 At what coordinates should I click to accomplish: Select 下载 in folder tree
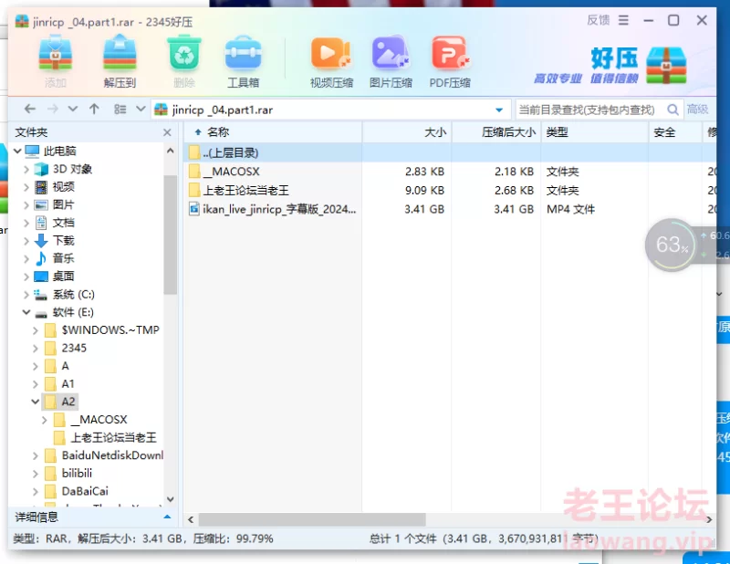tap(63, 240)
